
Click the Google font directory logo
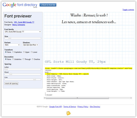click(x=20, y=5)
